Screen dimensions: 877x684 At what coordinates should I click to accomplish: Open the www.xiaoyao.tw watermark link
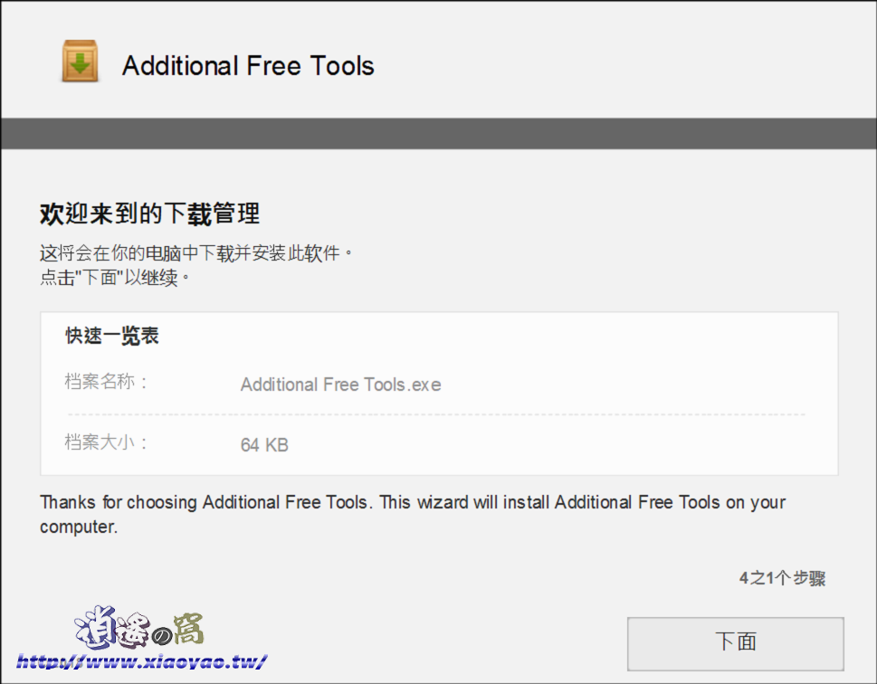point(142,661)
